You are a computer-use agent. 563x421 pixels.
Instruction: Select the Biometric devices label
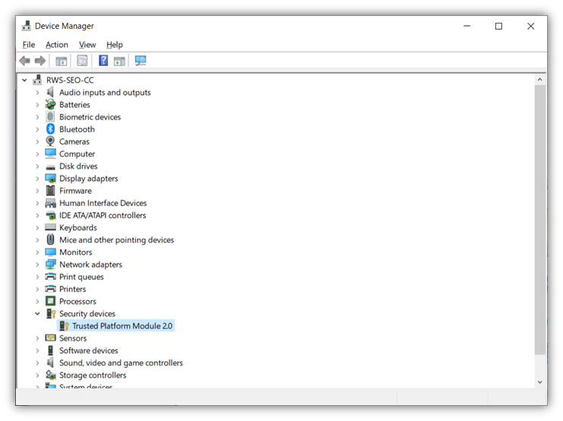coord(90,117)
